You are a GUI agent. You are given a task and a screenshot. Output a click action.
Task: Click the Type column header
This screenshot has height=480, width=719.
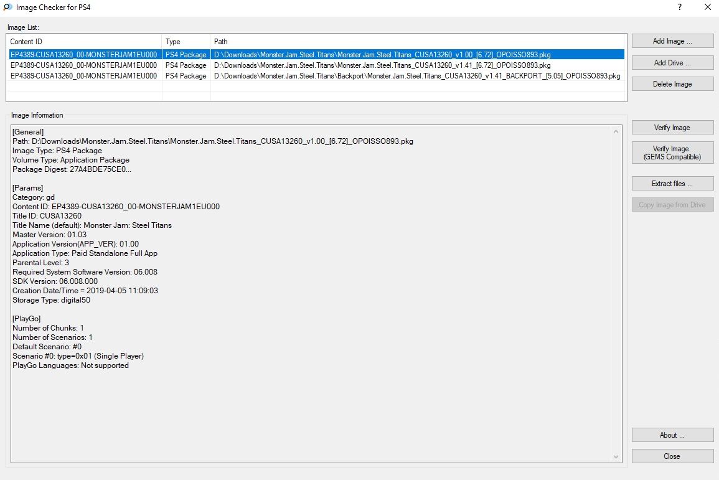[186, 42]
